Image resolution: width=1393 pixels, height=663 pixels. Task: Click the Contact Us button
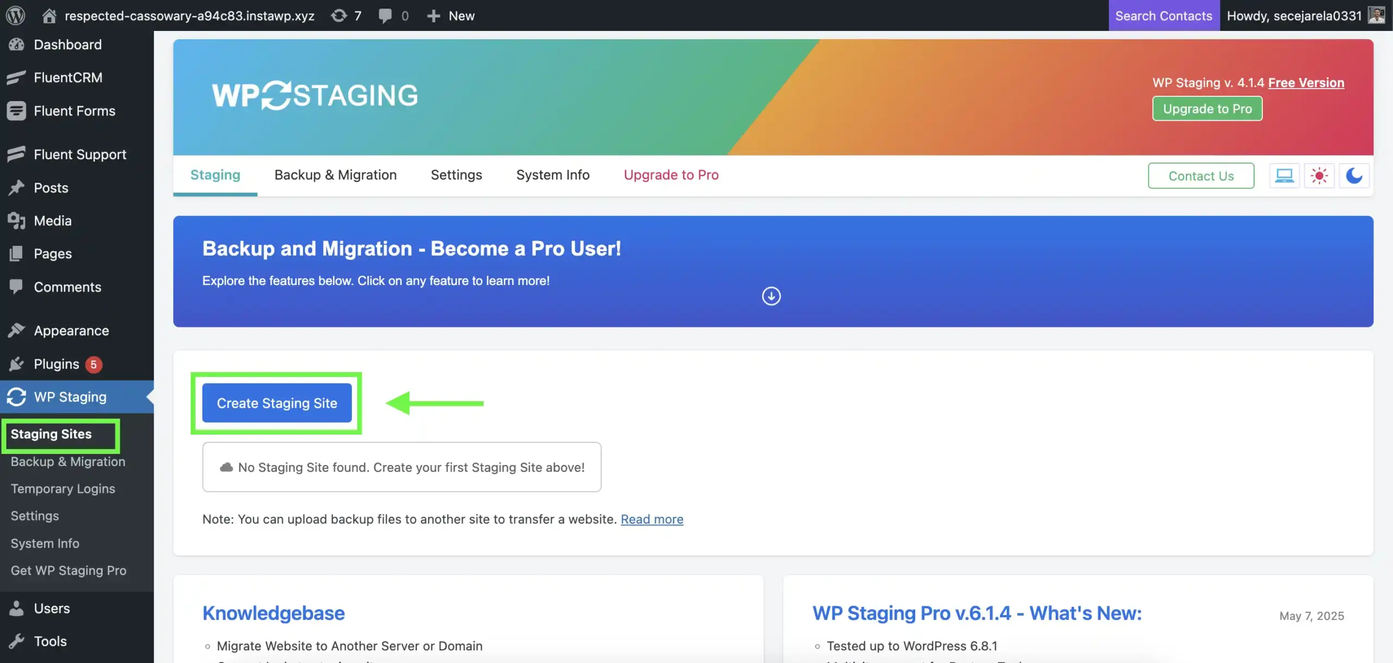(1201, 176)
